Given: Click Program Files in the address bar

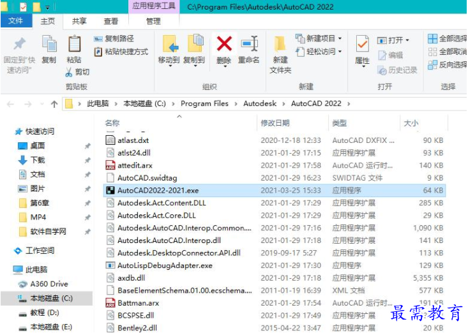Looking at the screenshot, I should click(204, 103).
